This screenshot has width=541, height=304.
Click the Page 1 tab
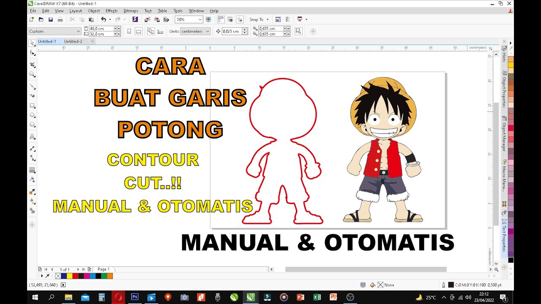104,269
